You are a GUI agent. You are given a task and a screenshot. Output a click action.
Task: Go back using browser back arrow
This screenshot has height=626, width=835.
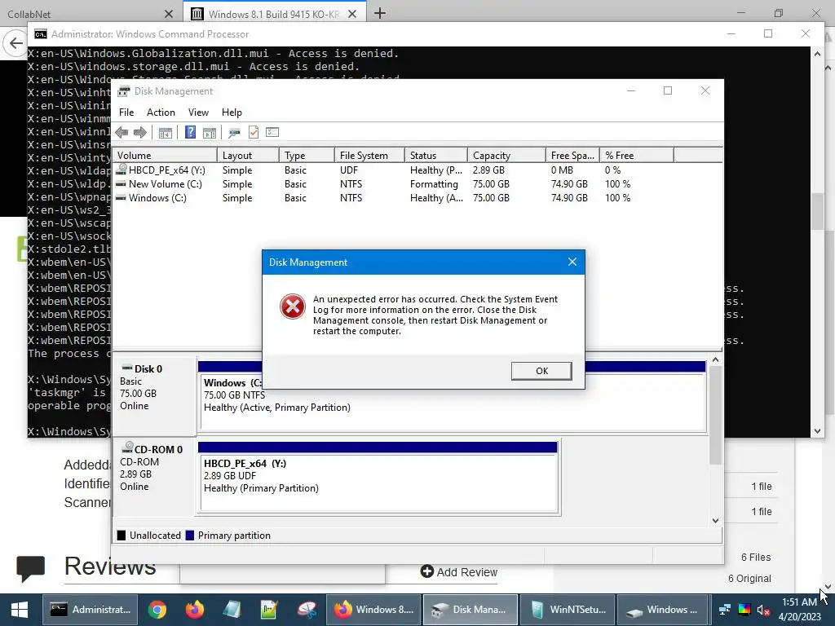pos(15,44)
